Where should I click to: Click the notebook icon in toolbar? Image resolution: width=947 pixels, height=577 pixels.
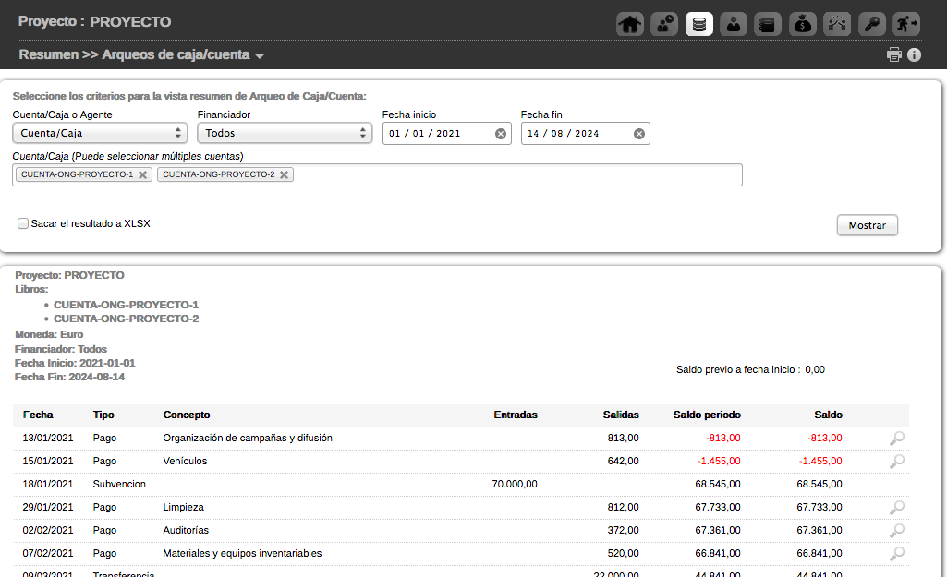768,24
